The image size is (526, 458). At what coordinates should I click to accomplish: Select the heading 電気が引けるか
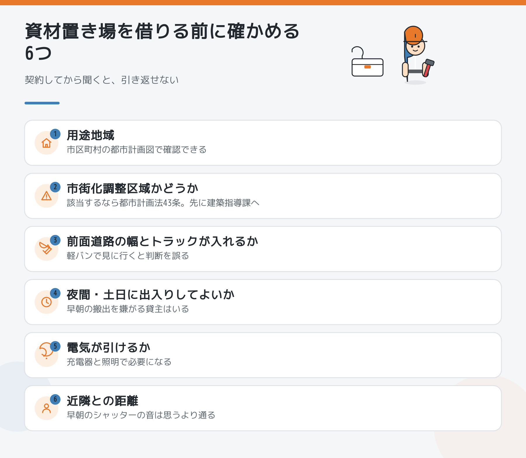[109, 348]
